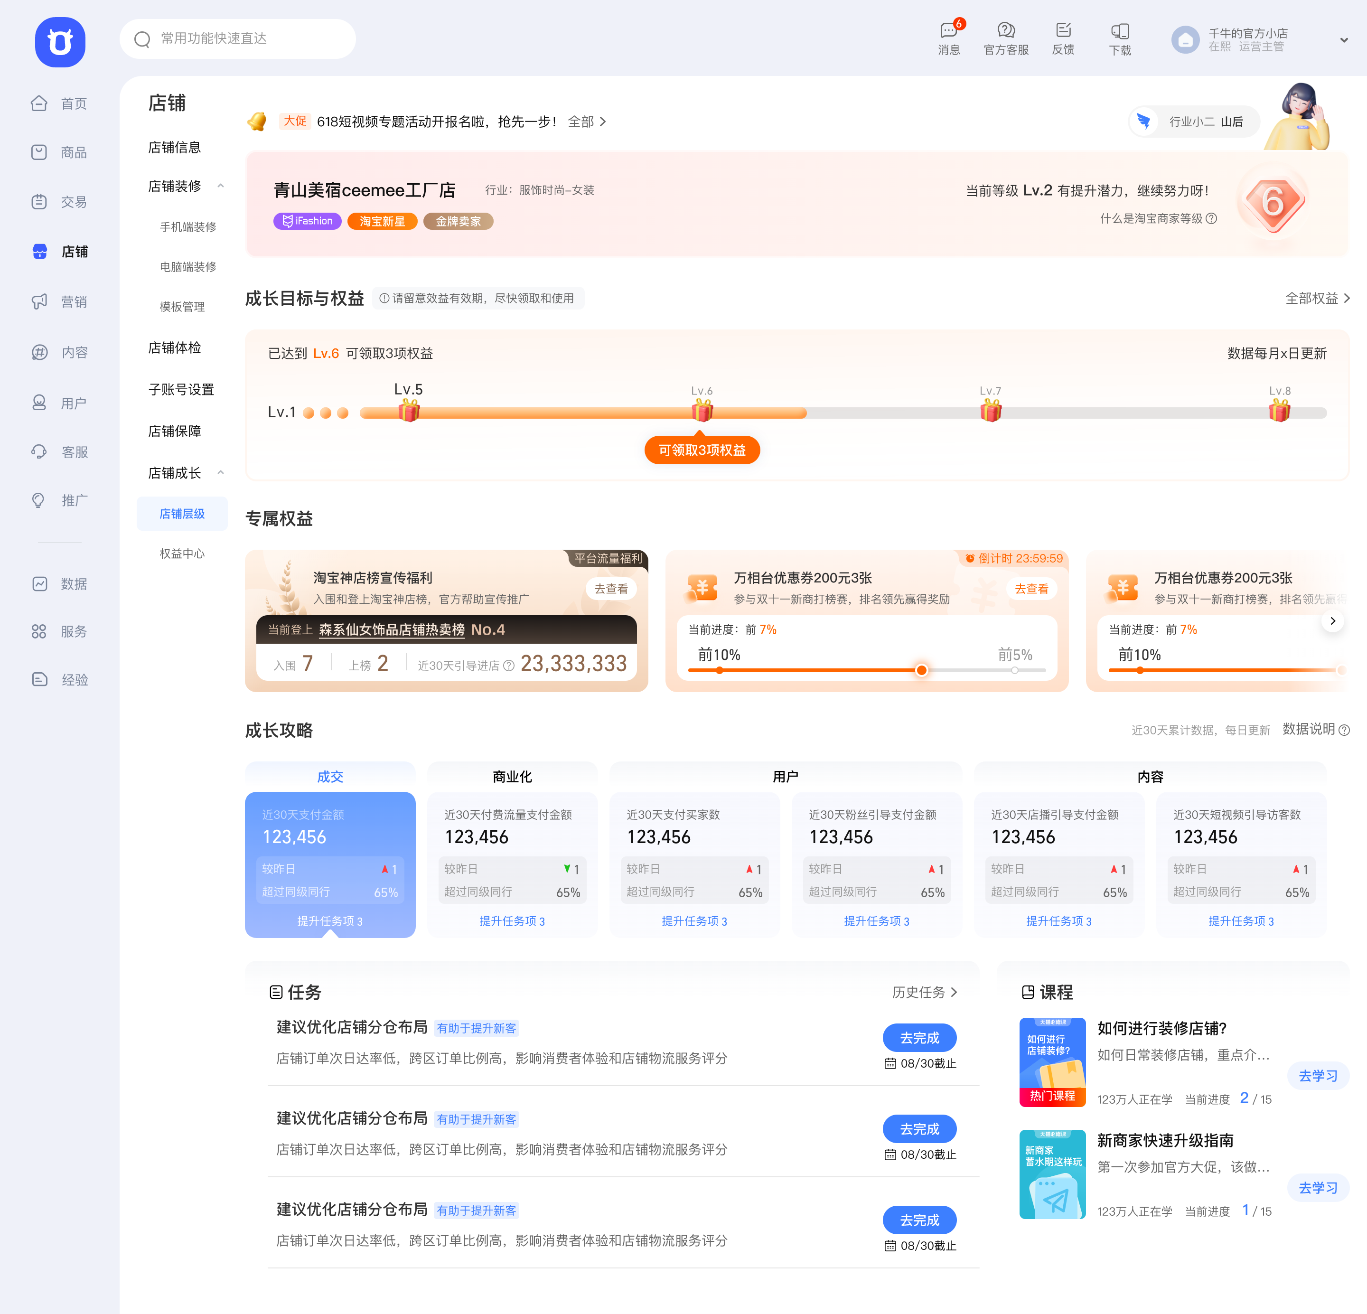Select 店铺层级 menu item

click(x=182, y=513)
